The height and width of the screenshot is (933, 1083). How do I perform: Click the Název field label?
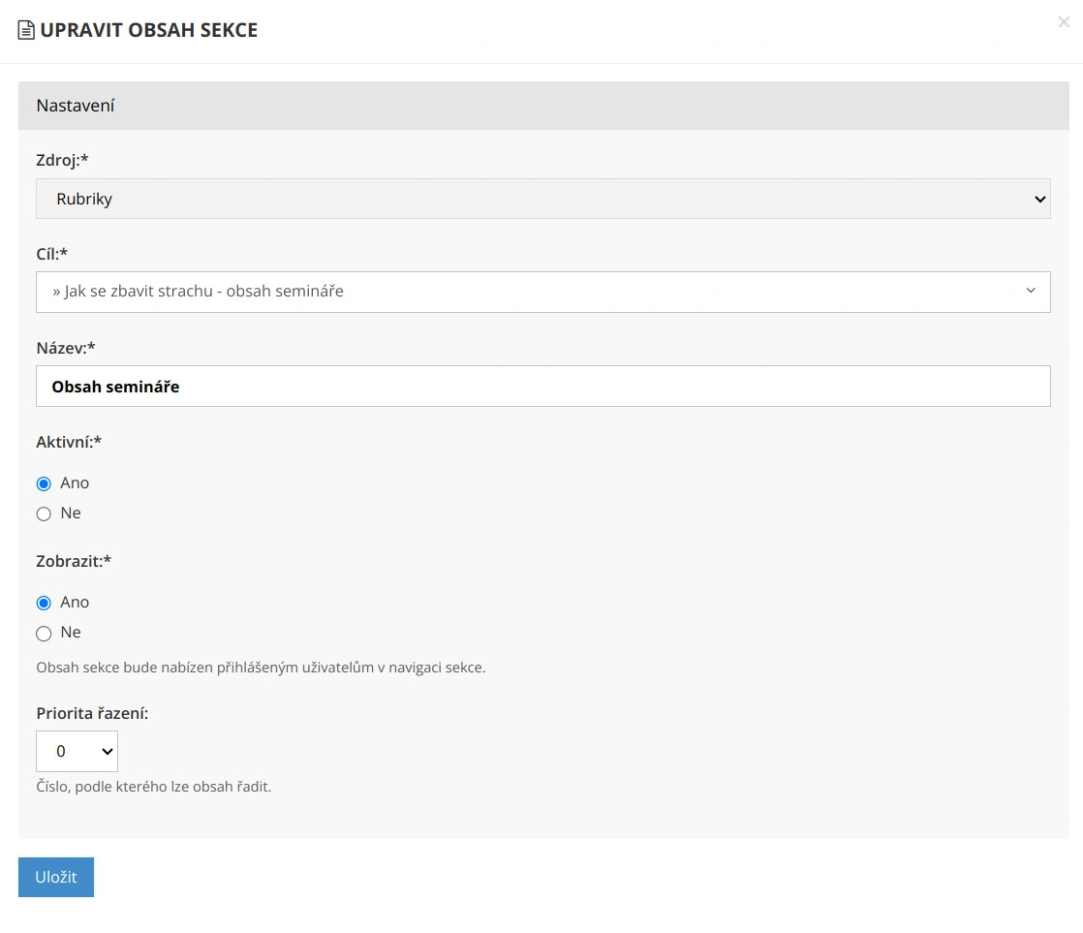65,348
